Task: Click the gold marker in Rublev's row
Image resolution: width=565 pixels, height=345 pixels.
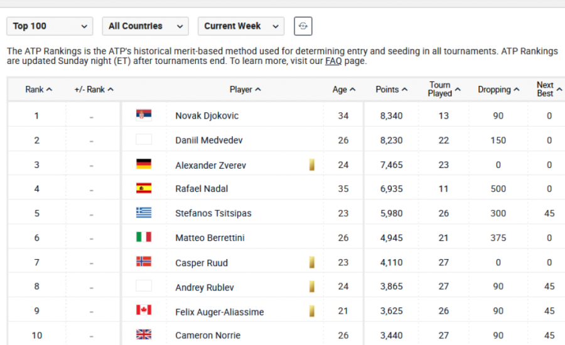Action: click(x=312, y=287)
